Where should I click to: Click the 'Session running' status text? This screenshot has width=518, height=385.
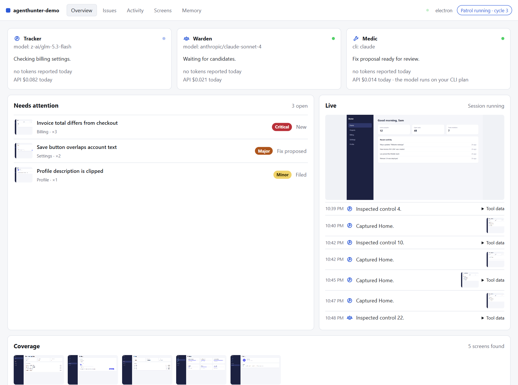coord(486,106)
